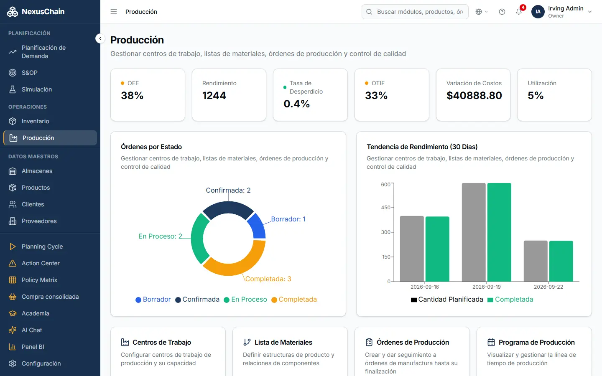
Task: Click the Clientes people icon
Action: click(x=13, y=204)
